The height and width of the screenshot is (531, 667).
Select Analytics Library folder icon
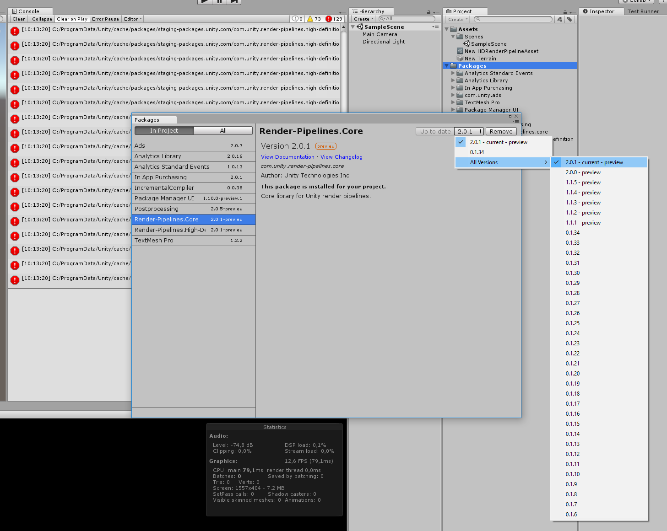pyautogui.click(x=460, y=80)
